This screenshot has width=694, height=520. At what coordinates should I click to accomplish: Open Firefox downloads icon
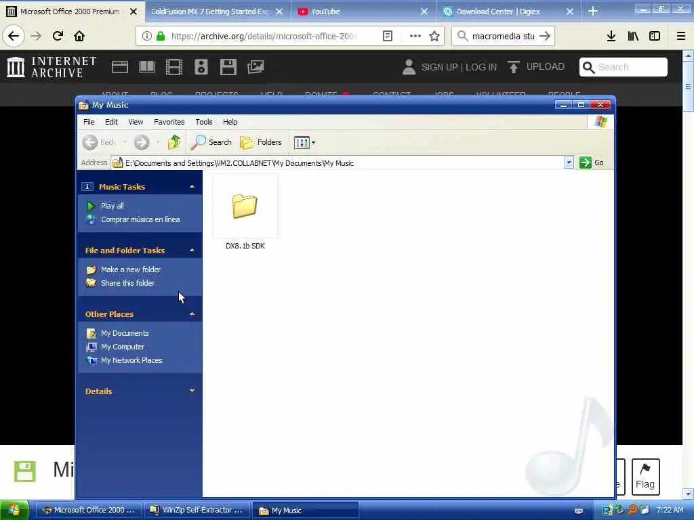point(611,36)
